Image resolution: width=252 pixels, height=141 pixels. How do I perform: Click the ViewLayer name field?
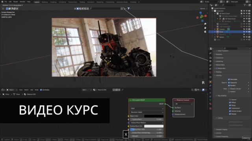tap(237, 2)
